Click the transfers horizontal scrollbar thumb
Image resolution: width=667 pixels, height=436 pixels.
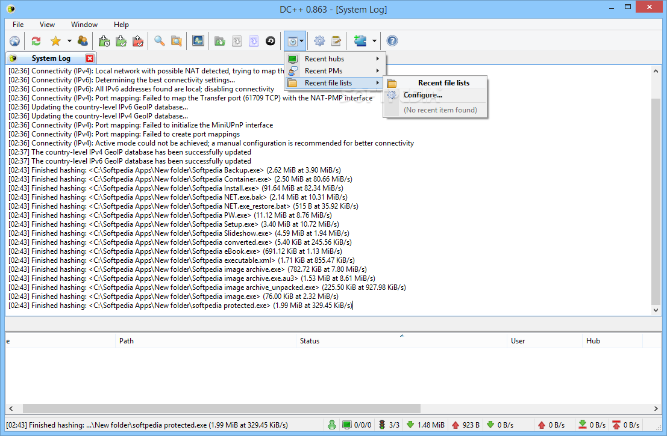coord(222,408)
